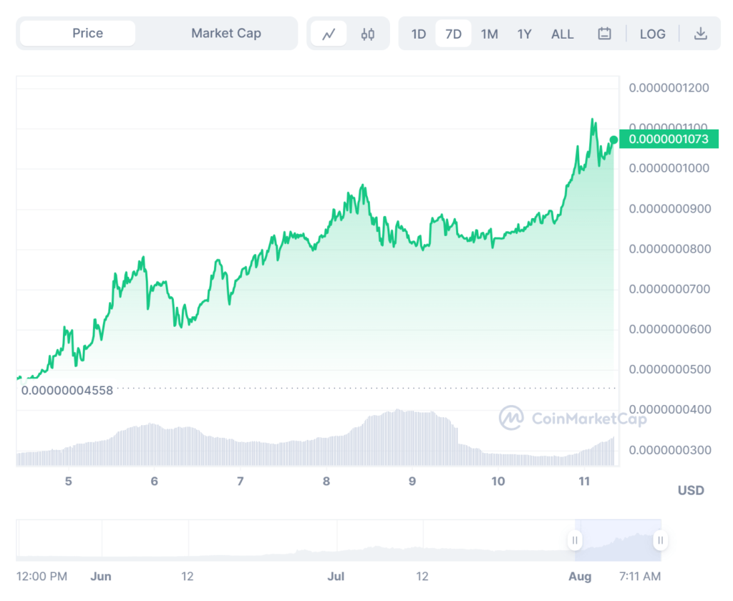Switch to candlestick chart using its icon
This screenshot has height=601, width=733.
[x=367, y=33]
